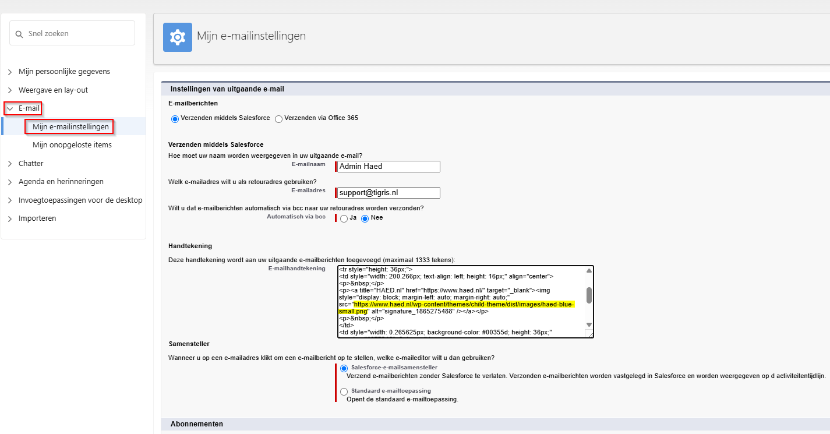Viewport: 830px width, 434px height.
Task: Expand the Importeren section chevron
Action: point(10,218)
